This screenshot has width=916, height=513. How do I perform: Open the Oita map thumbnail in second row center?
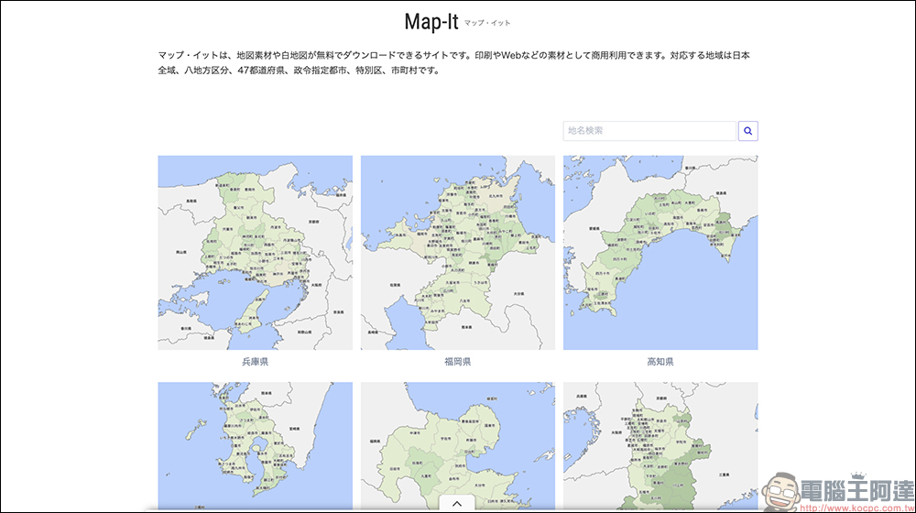click(x=458, y=446)
